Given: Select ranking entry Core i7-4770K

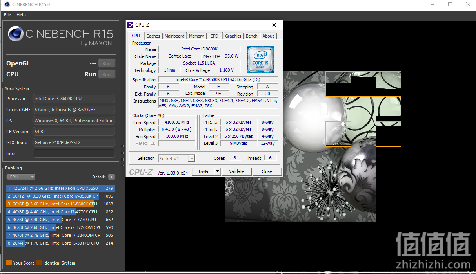Looking at the screenshot, I should point(60,212).
